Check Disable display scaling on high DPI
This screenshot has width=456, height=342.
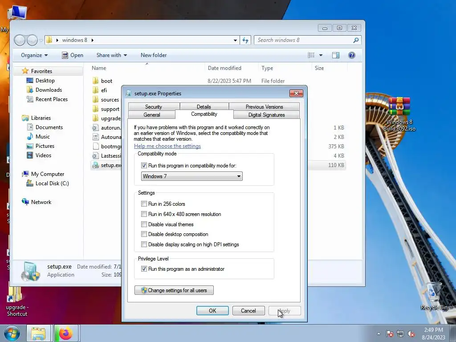tap(144, 244)
